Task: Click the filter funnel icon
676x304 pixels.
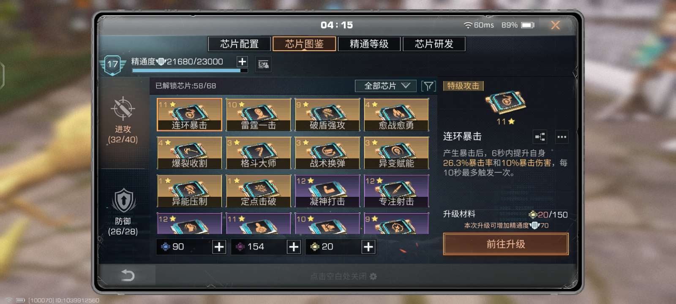Action: (428, 86)
